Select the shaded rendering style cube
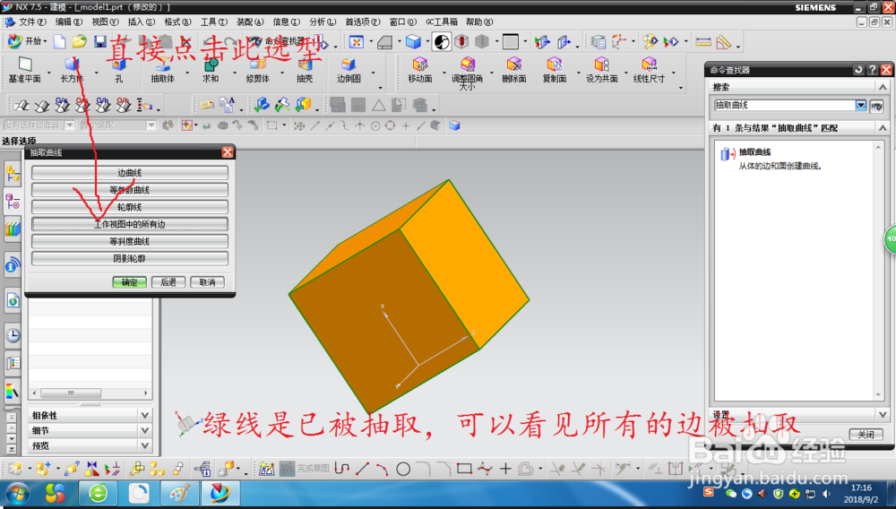The height and width of the screenshot is (509, 896). click(413, 42)
